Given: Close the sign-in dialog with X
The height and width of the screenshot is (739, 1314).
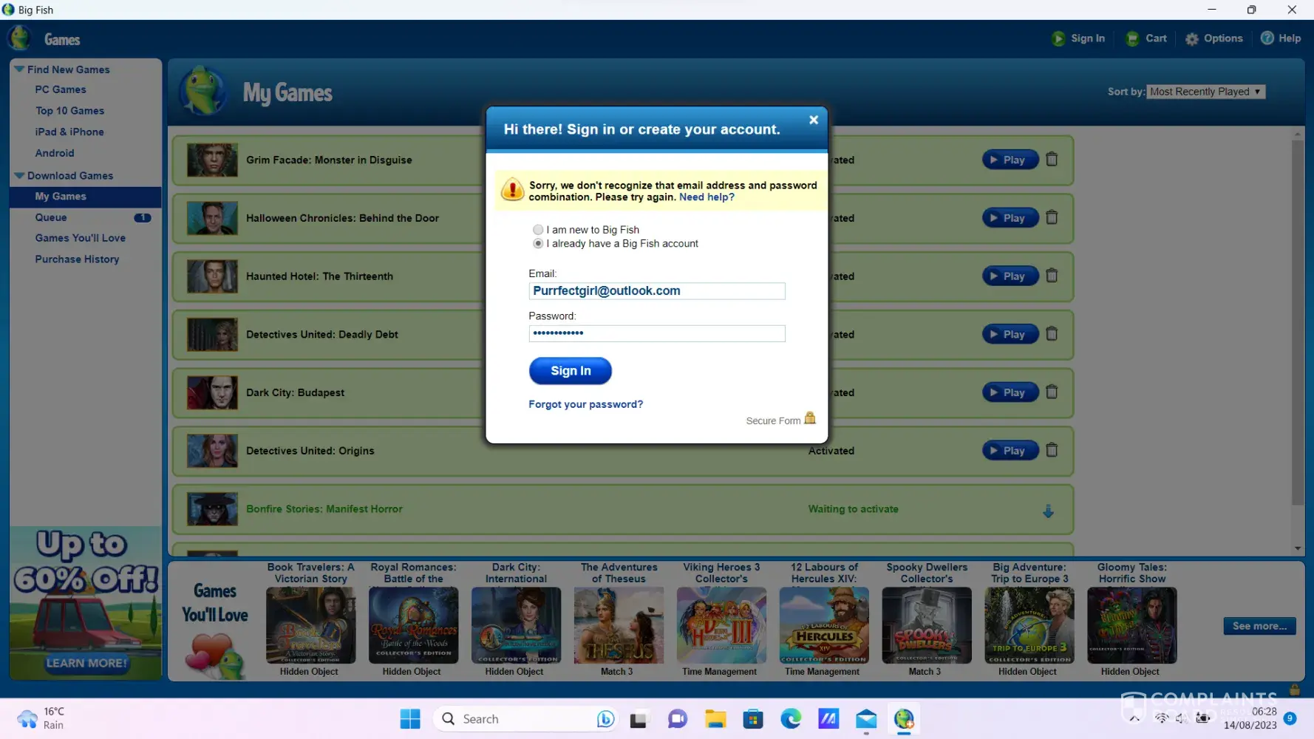Looking at the screenshot, I should click(813, 120).
